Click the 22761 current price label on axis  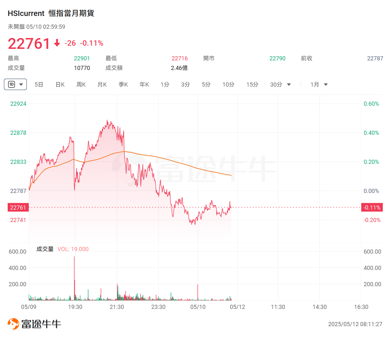click(18, 208)
